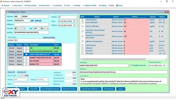
Task: Open the Setting menu
Action: pos(103,5)
